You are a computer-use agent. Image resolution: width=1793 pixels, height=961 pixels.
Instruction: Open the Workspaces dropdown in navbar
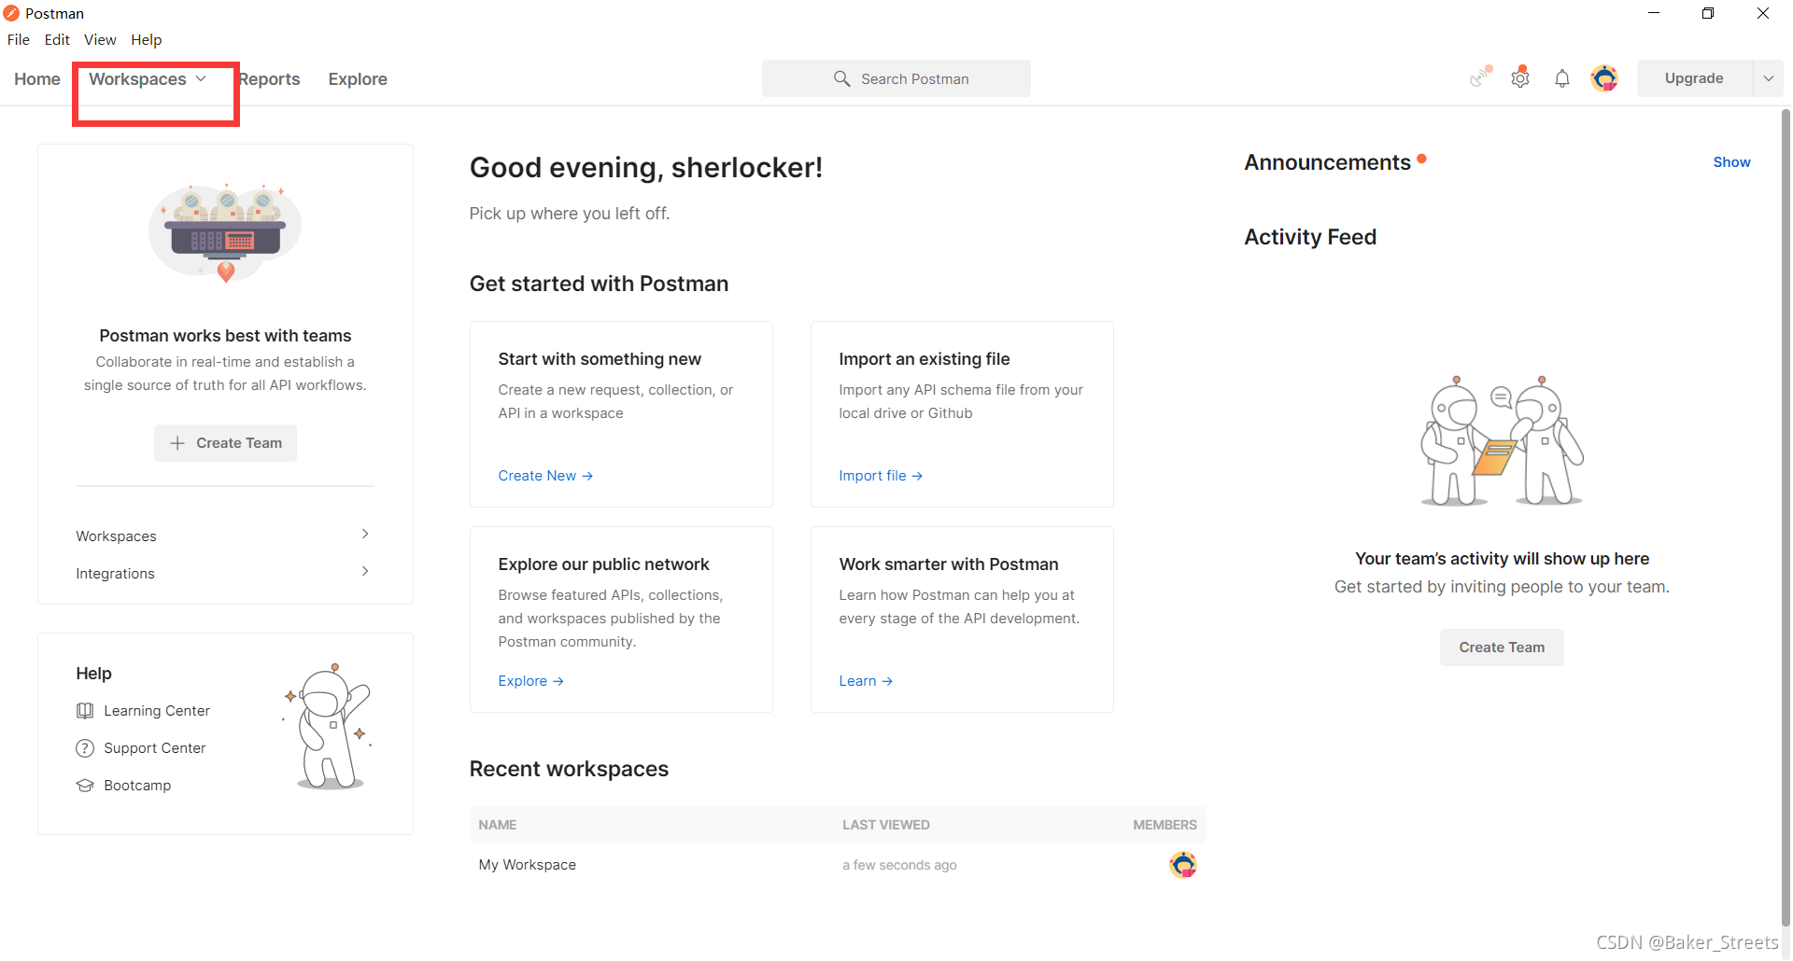(x=148, y=79)
